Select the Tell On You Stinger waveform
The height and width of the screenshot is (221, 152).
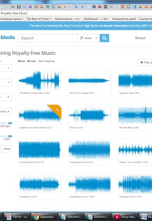[89, 81]
